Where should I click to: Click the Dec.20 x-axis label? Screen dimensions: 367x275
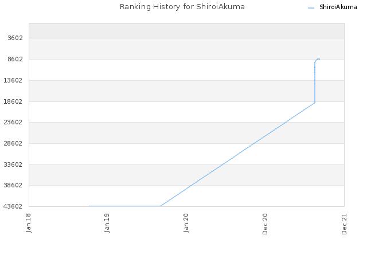[x=265, y=224]
